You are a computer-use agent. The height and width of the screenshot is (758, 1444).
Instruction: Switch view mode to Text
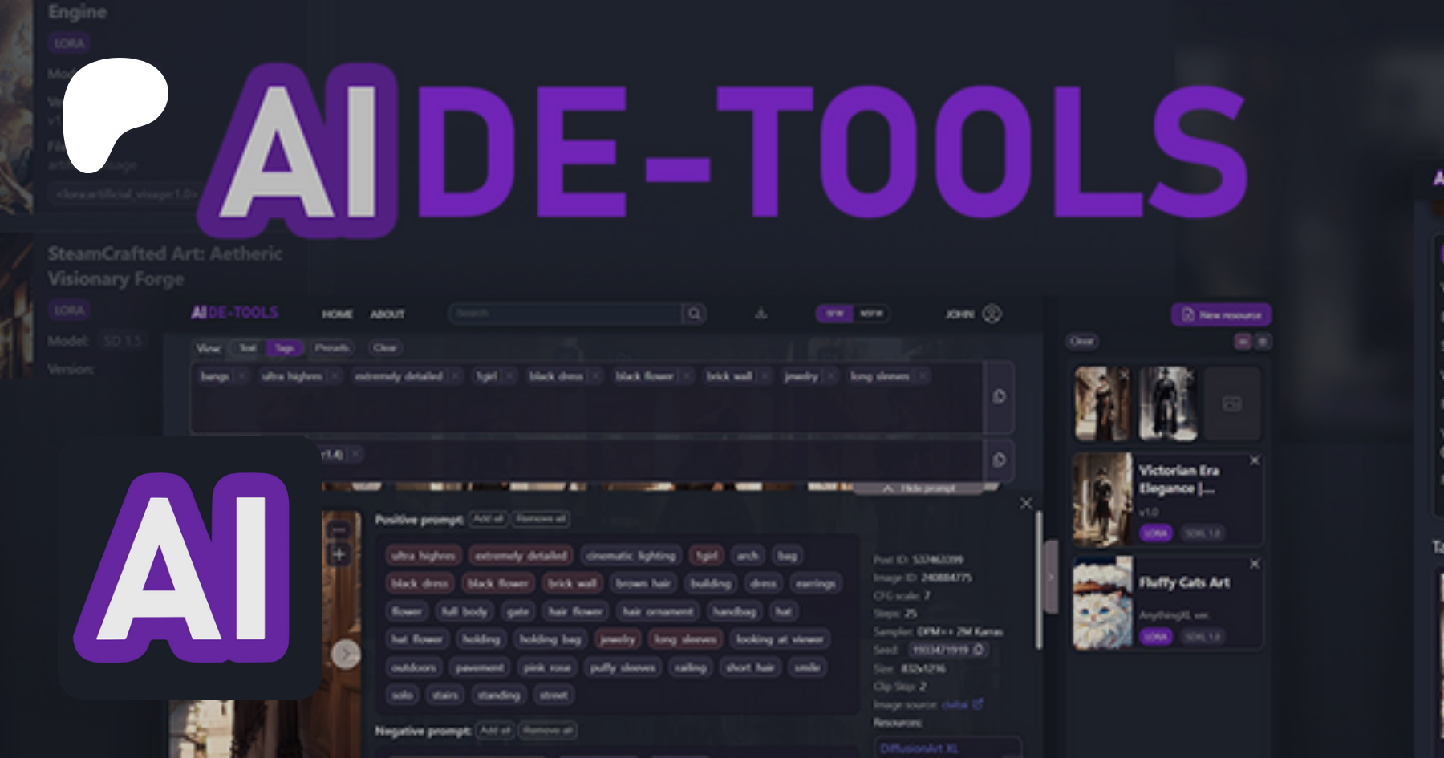[x=248, y=347]
